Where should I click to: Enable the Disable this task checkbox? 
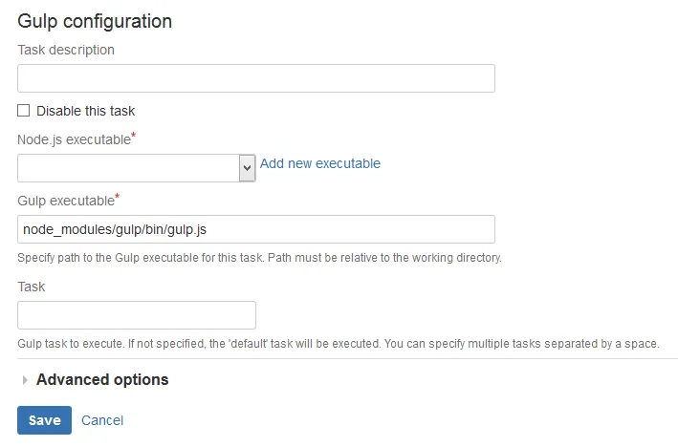tap(24, 111)
